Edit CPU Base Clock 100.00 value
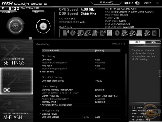 [x=99, y=81]
